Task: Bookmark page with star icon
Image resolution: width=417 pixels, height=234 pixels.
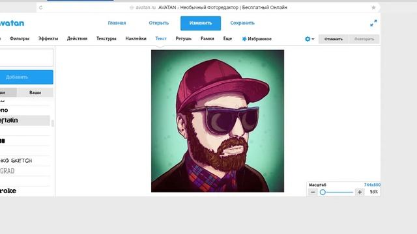Action: [373, 8]
